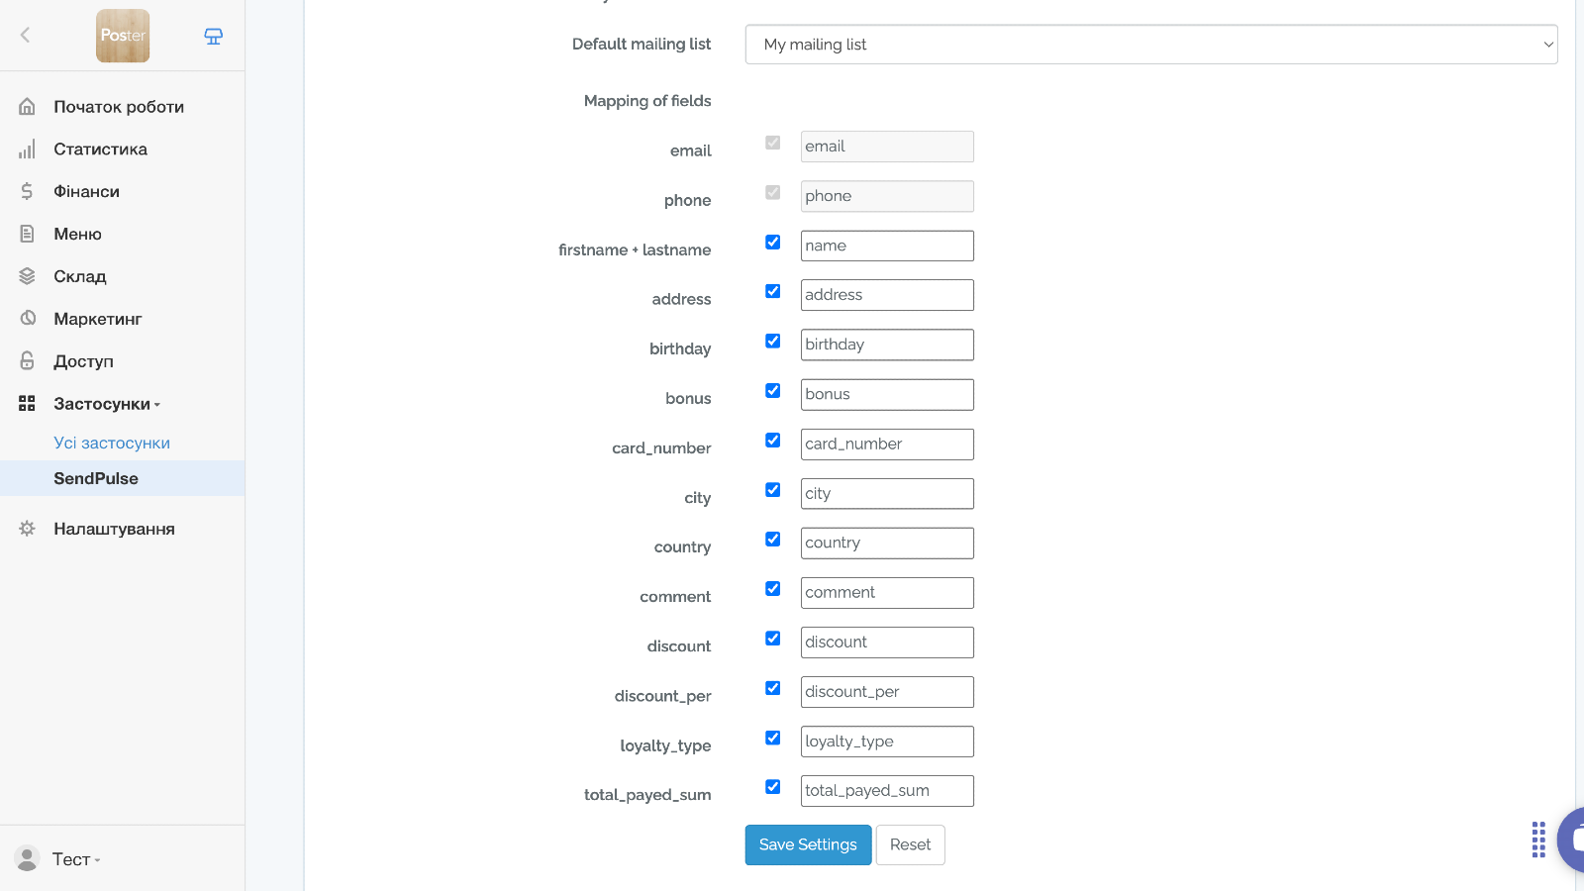Screen dimensions: 1584x891
Task: Toggle the card_number mapping checkbox
Action: pos(773,441)
